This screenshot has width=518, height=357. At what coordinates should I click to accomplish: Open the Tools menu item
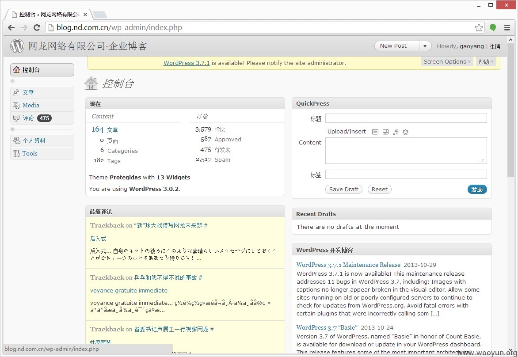coord(42,153)
